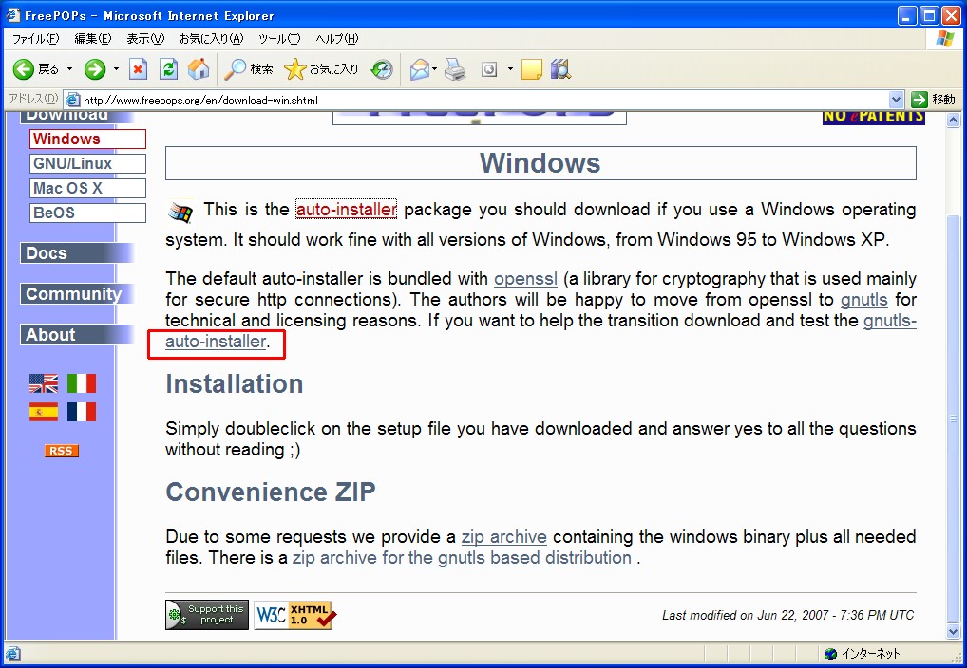Click the scrollbar down arrow

954,632
